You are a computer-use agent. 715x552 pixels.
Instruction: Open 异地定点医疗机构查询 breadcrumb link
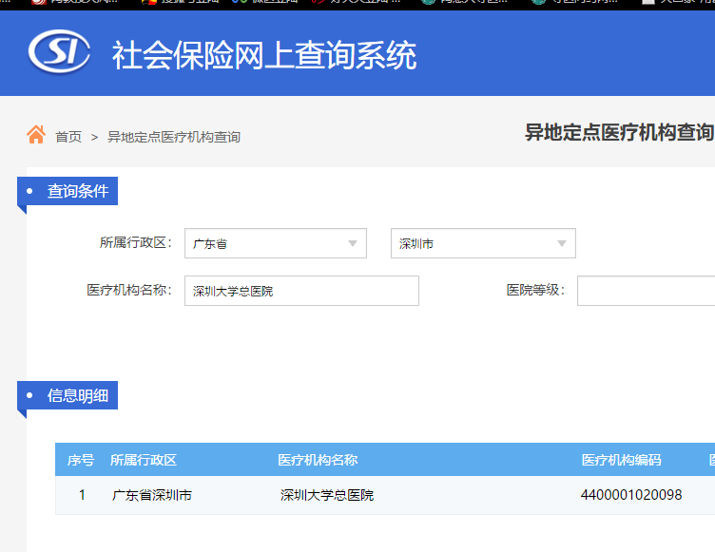(174, 137)
